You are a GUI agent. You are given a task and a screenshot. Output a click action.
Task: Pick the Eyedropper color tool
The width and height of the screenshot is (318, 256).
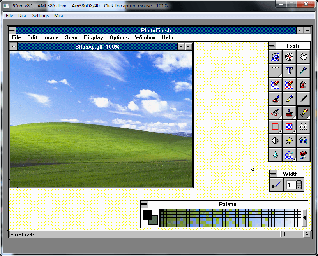(303, 71)
